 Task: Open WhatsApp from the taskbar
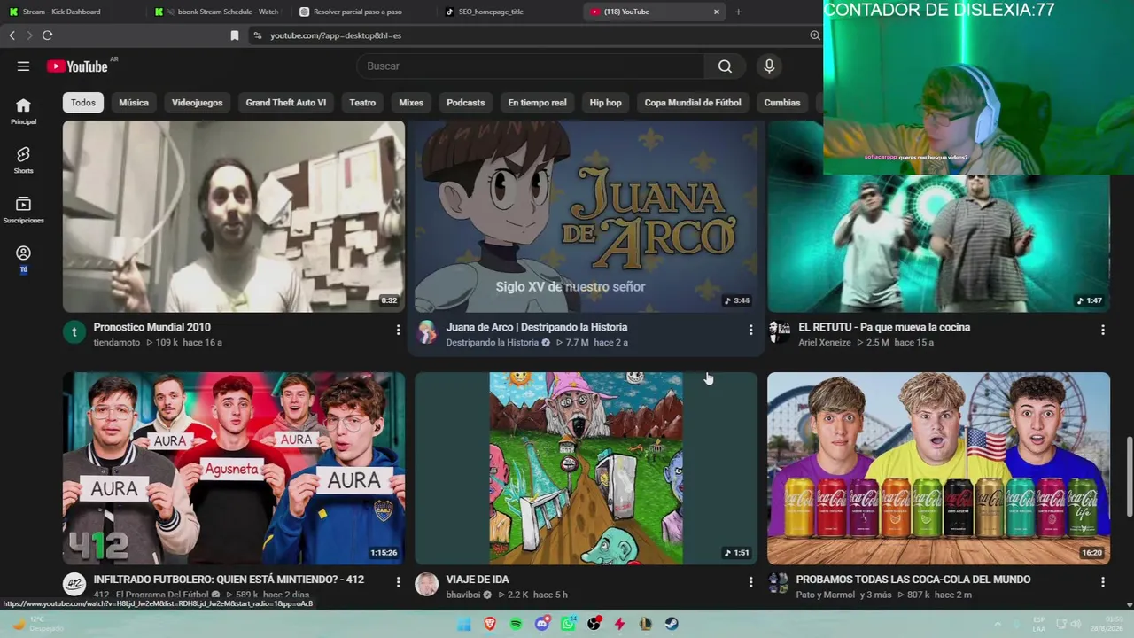(x=568, y=624)
